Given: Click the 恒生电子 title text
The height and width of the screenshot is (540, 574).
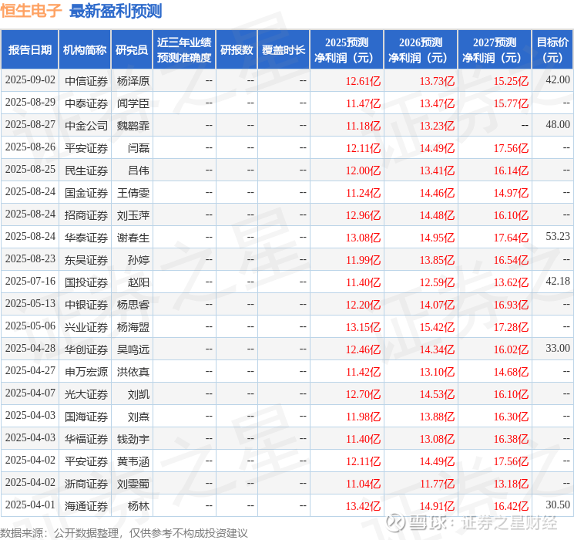Looking at the screenshot, I should tap(31, 10).
